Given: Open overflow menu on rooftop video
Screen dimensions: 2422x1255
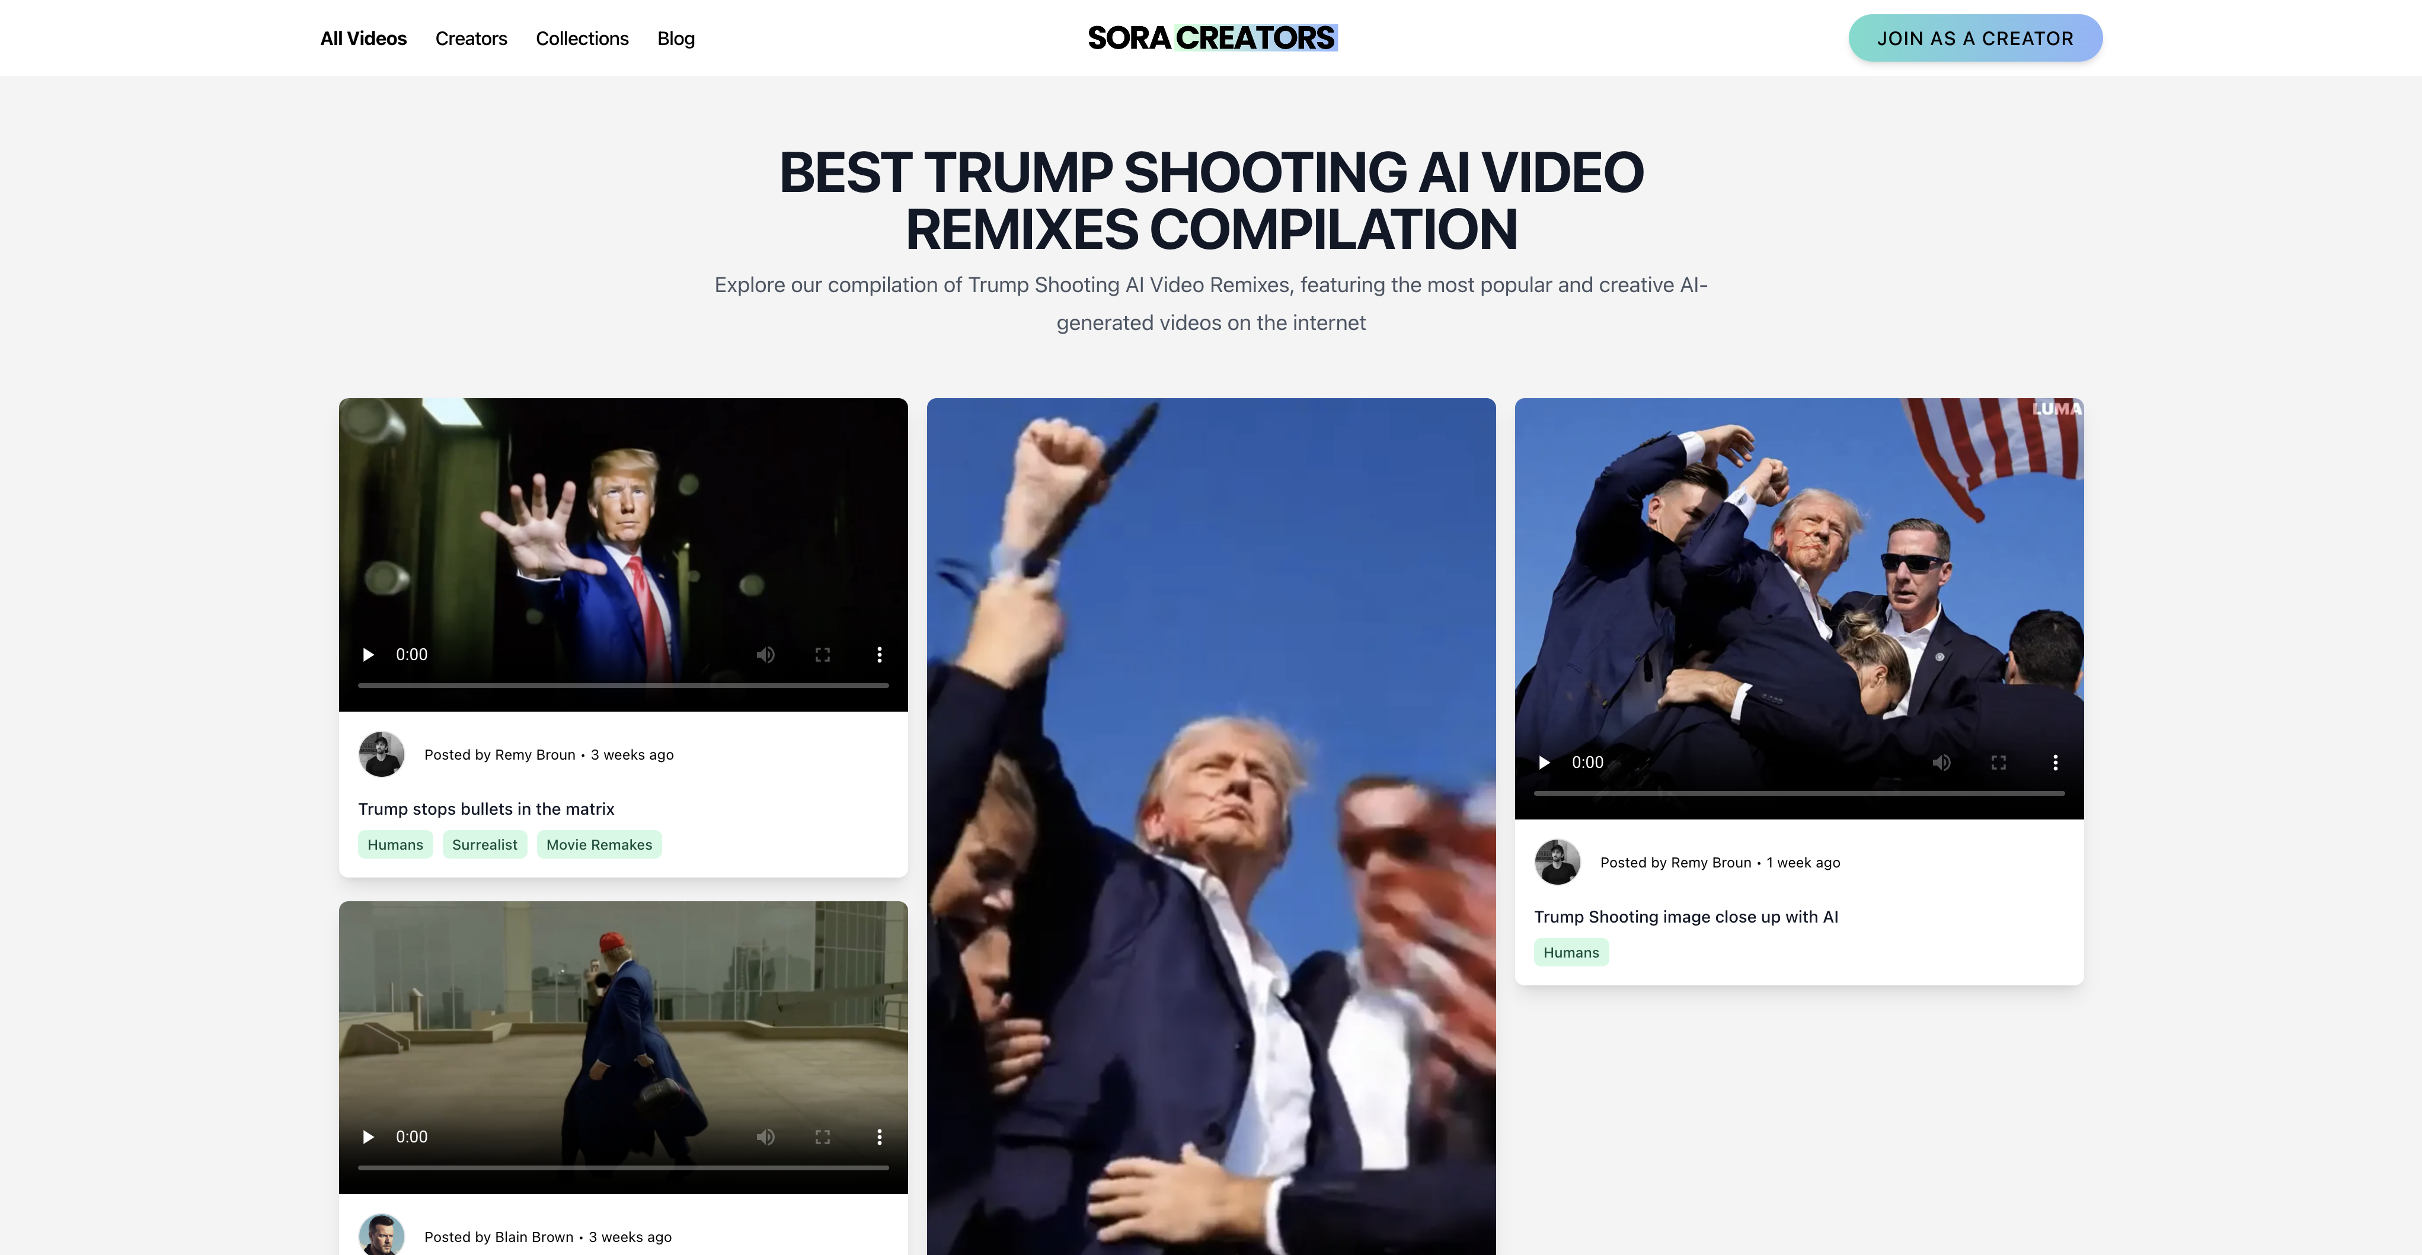Looking at the screenshot, I should tap(879, 1136).
